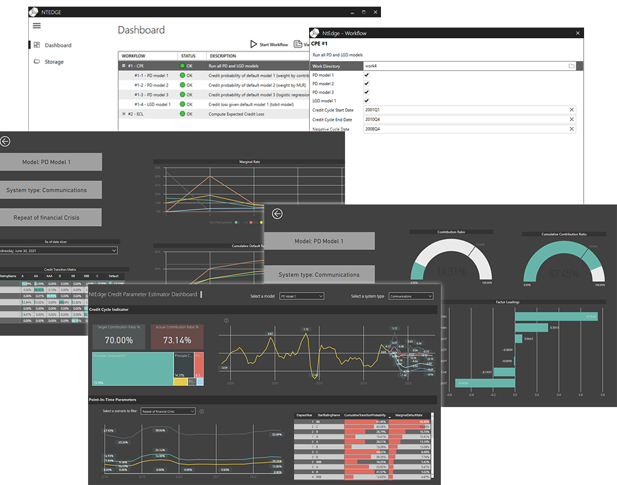
Task: Select Dashboard in the sidebar
Action: pyautogui.click(x=58, y=46)
